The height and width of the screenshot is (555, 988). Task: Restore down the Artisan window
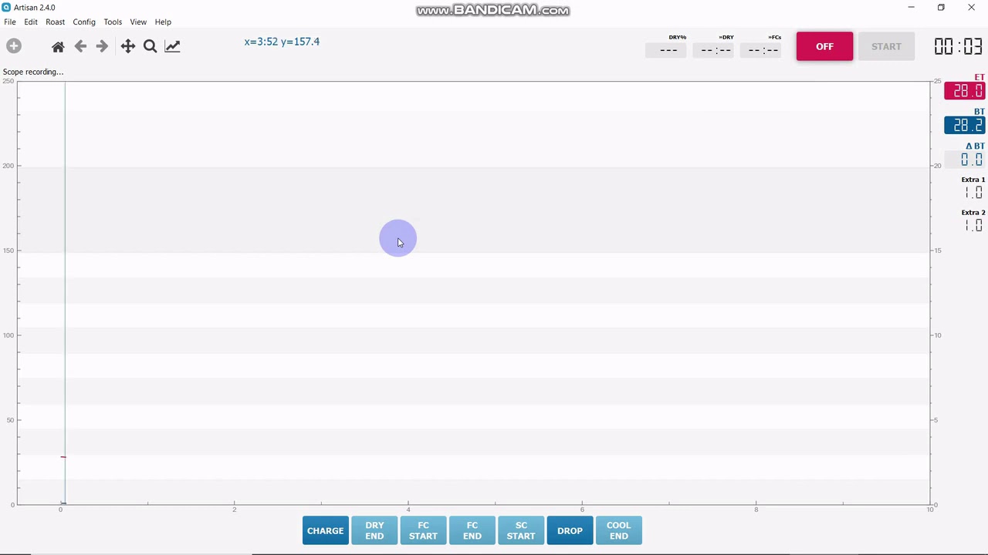[941, 8]
